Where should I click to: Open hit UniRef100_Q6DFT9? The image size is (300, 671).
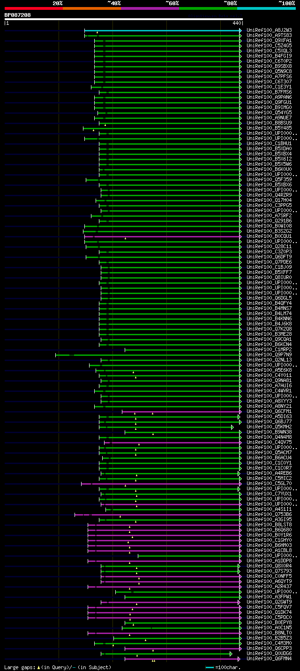pyautogui.click(x=269, y=257)
